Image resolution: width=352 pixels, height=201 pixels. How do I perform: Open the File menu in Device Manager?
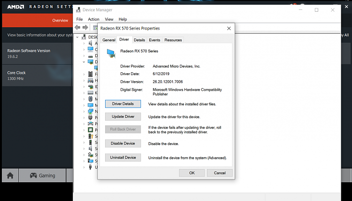pos(79,19)
